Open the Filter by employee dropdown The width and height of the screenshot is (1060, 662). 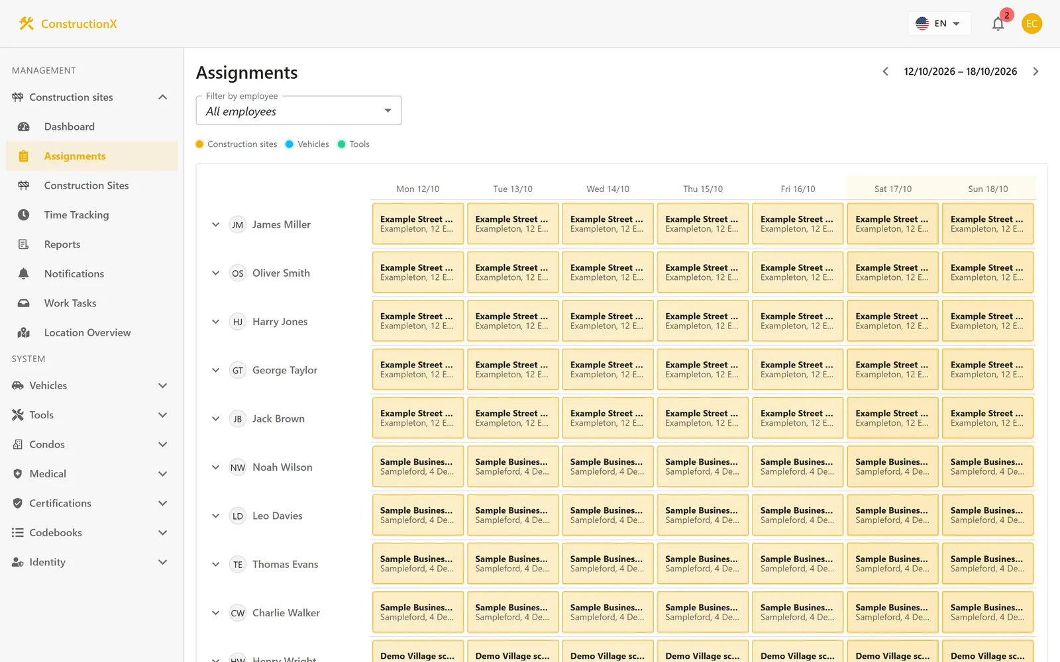click(299, 111)
